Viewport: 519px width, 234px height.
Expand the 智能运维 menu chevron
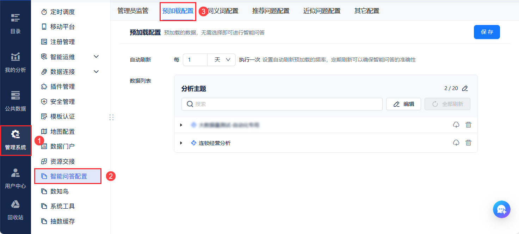pyautogui.click(x=96, y=57)
